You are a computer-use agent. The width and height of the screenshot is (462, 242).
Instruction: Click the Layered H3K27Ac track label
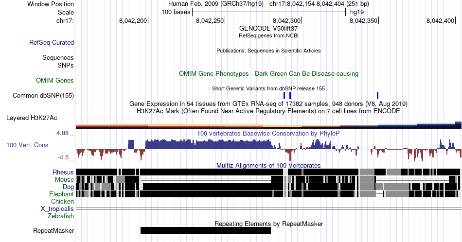tap(32, 118)
